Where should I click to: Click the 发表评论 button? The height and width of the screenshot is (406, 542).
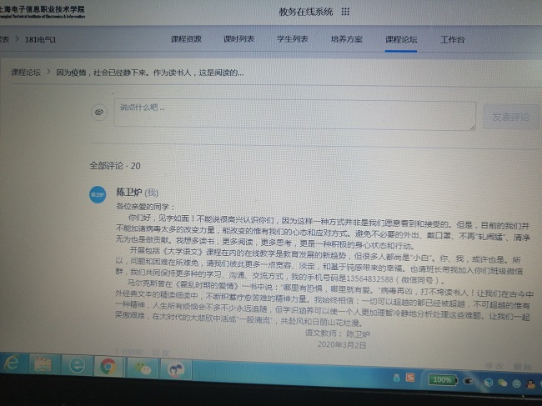(510, 117)
